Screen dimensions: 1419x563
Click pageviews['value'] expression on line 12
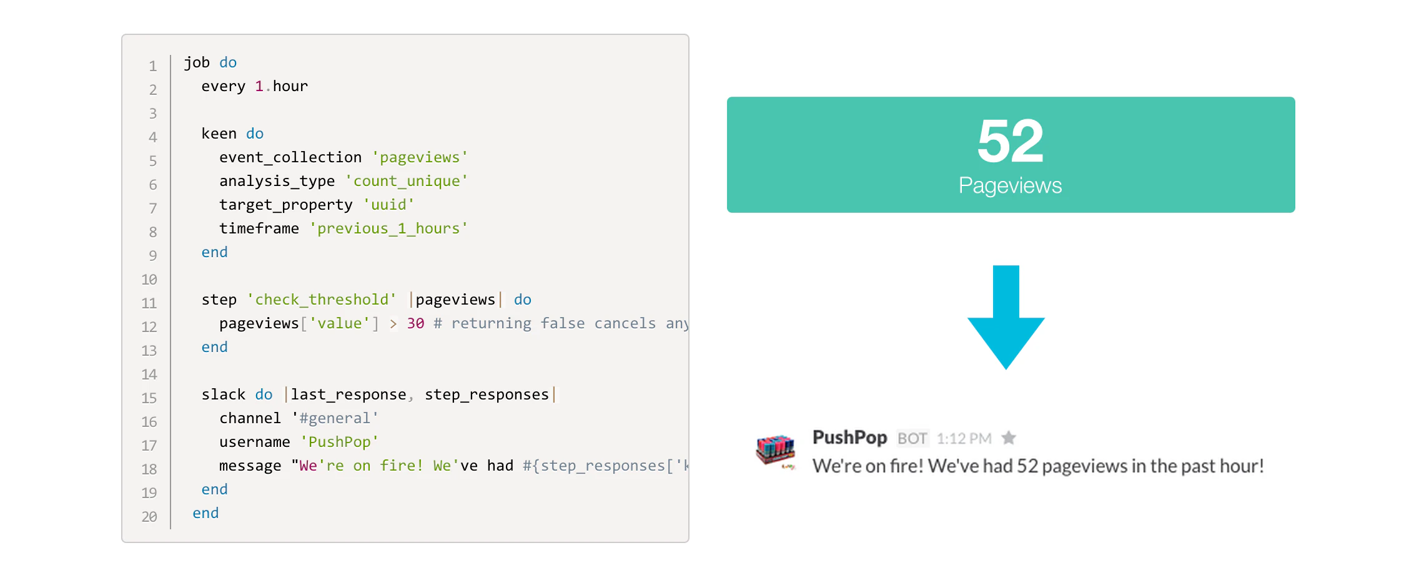coord(299,323)
